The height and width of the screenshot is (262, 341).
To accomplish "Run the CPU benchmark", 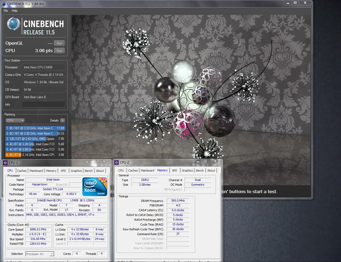I will 59,51.
